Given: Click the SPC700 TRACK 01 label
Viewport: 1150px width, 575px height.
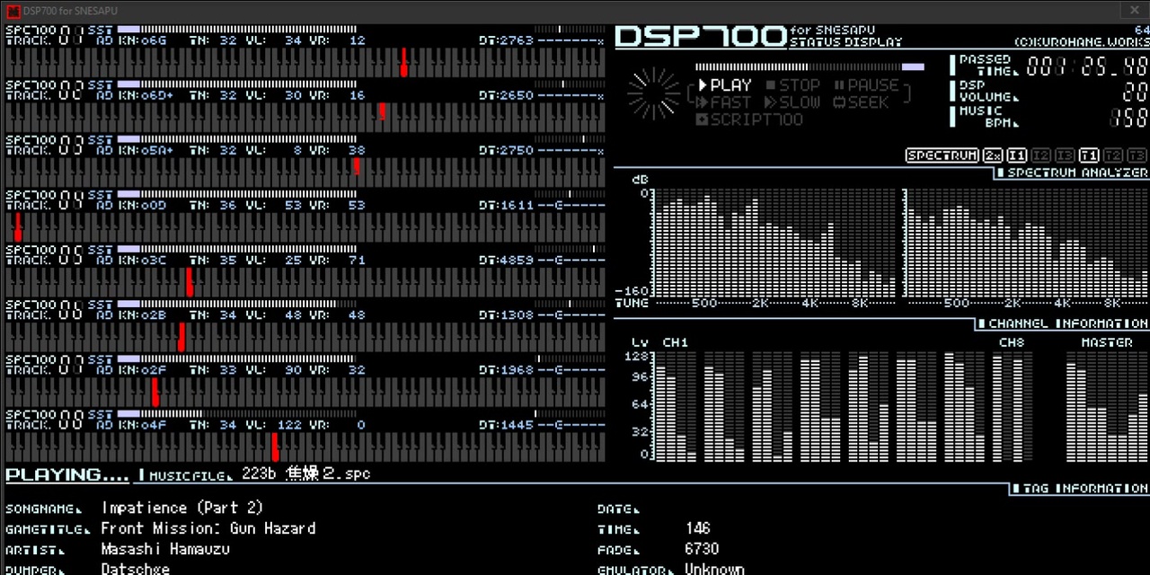Looking at the screenshot, I should (44, 35).
